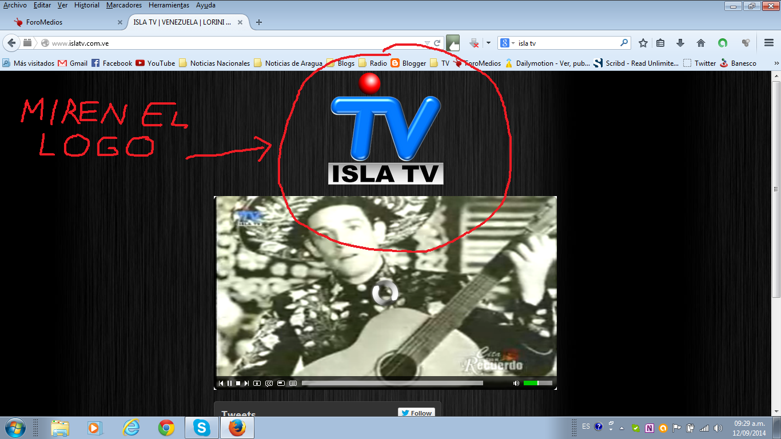The image size is (781, 439).
Task: Open the Banesco bookmark
Action: pos(738,63)
